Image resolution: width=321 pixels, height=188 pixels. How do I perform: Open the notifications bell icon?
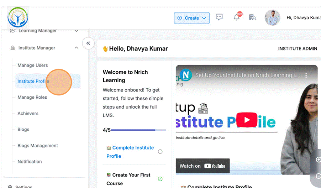pyautogui.click(x=237, y=17)
